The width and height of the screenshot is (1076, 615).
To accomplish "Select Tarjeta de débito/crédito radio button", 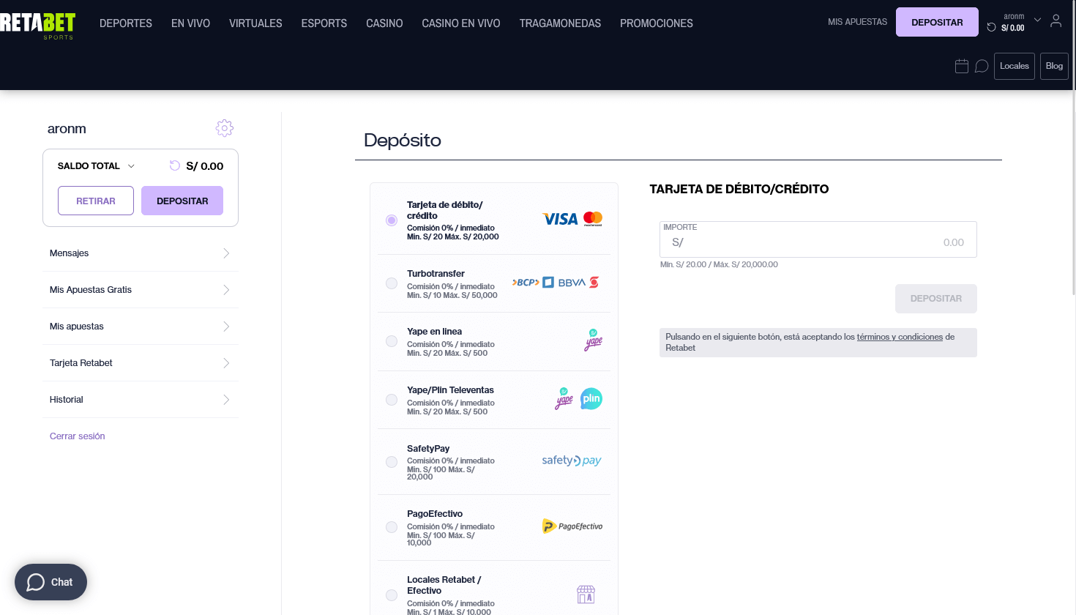I will coord(392,220).
